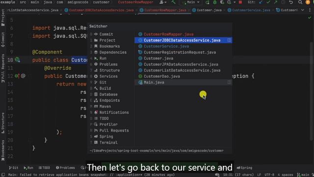This screenshot has width=314, height=177.
Task: Switch to CustomerService.java in Switcher
Action: click(x=183, y=46)
